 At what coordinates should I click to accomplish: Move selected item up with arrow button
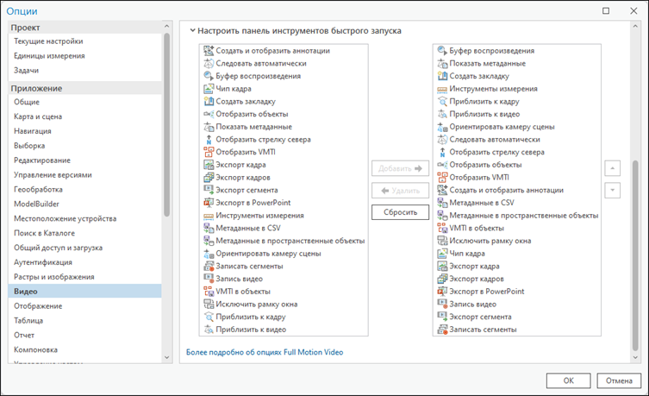pos(612,169)
